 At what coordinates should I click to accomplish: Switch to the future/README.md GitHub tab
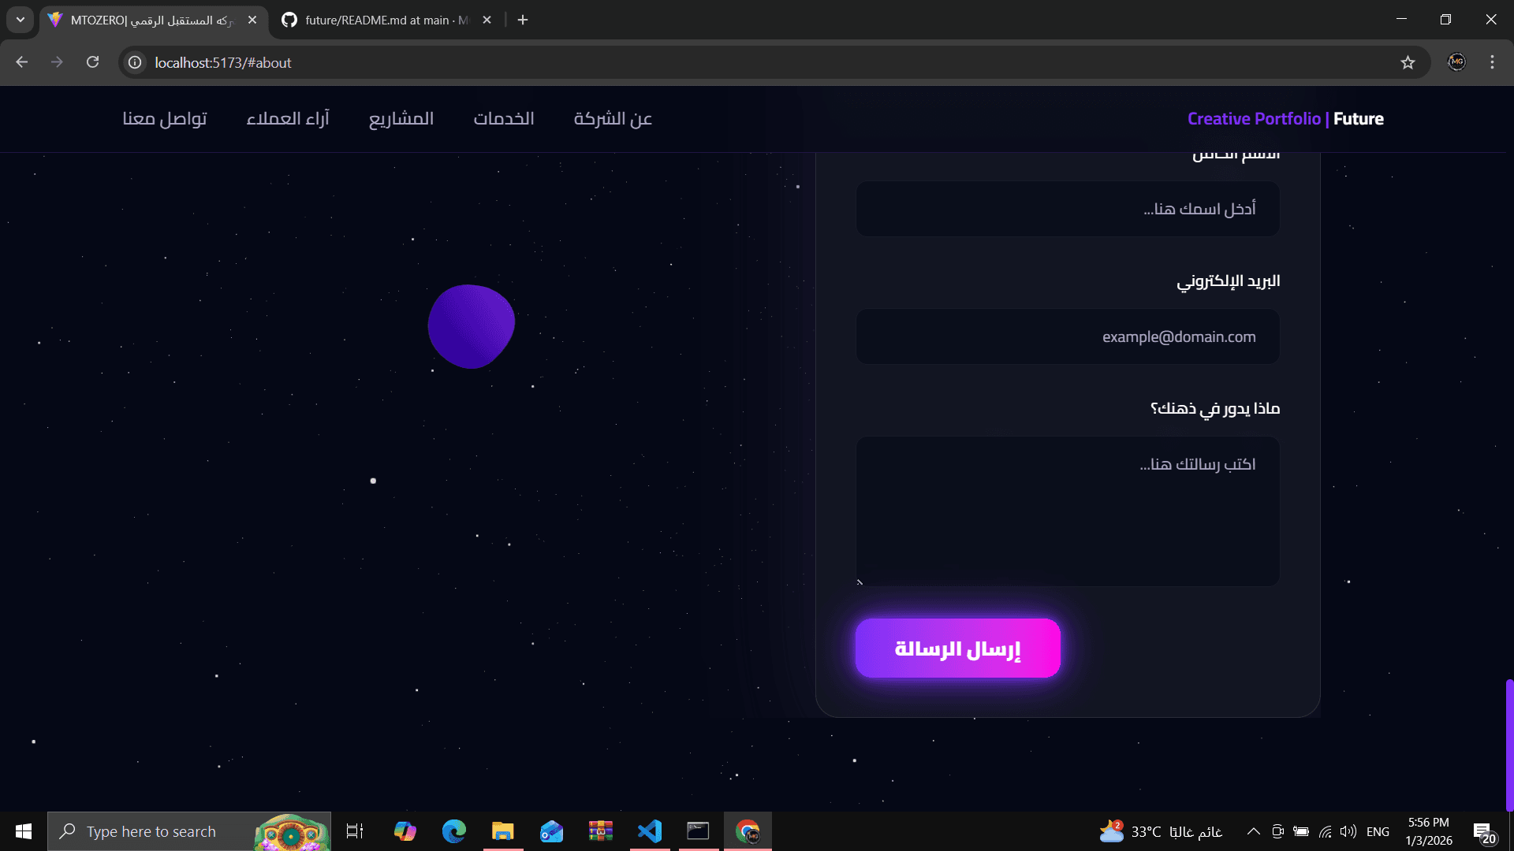[x=386, y=20]
